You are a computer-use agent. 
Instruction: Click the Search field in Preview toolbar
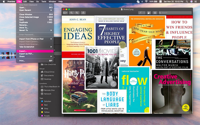click(x=175, y=13)
